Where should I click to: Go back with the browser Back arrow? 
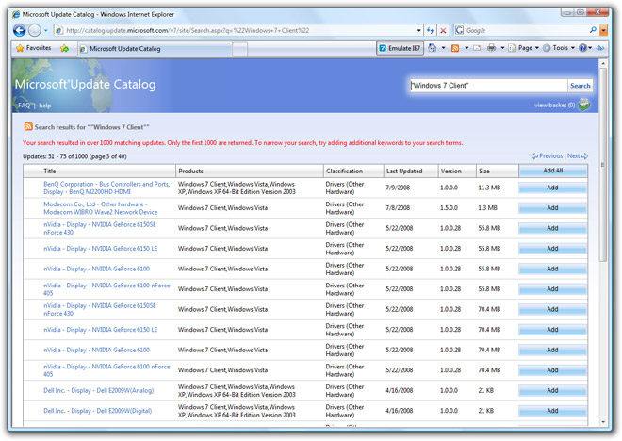(x=19, y=30)
